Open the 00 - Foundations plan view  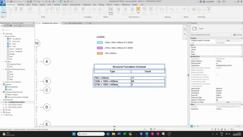click(15, 39)
